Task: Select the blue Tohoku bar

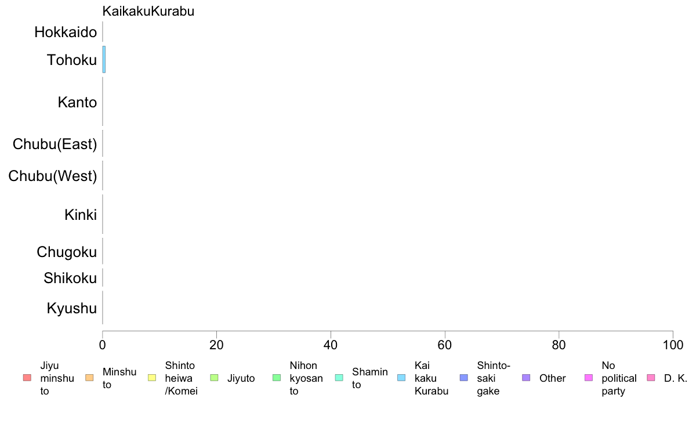Action: (x=104, y=59)
